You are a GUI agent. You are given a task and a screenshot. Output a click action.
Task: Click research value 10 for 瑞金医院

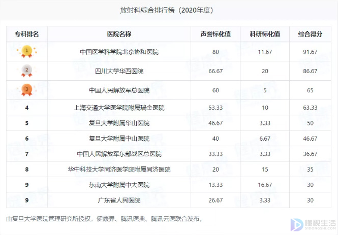click(265, 108)
